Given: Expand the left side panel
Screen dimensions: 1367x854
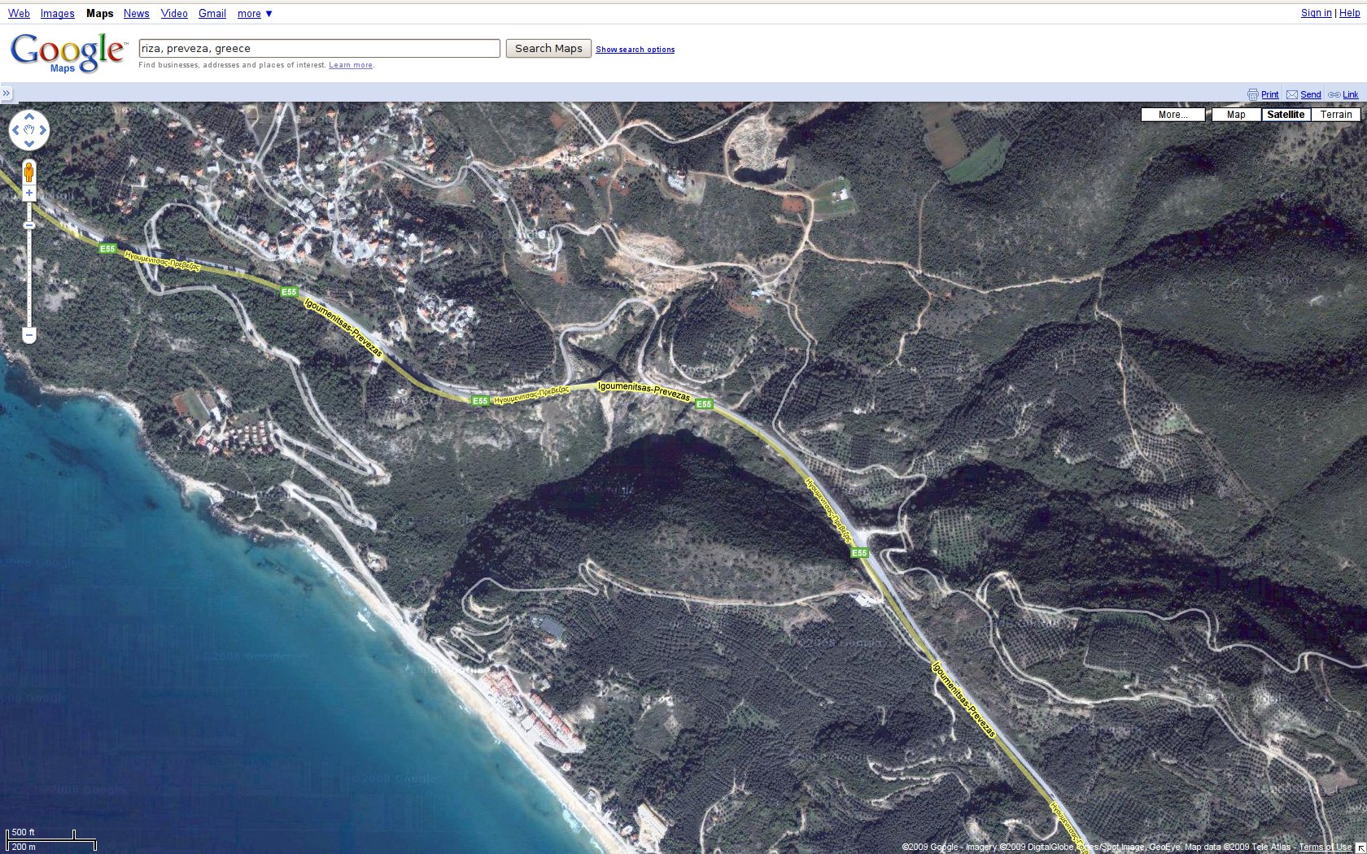Looking at the screenshot, I should pos(7,94).
